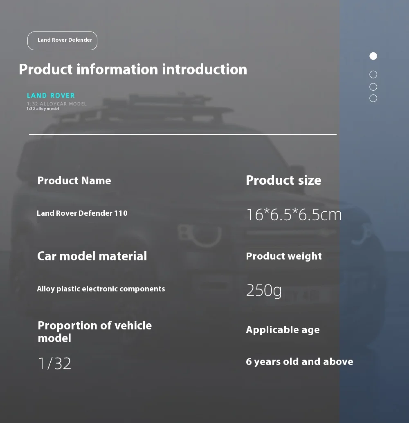409x423 pixels.
Task: Click the Car model material label
Action: [92, 256]
